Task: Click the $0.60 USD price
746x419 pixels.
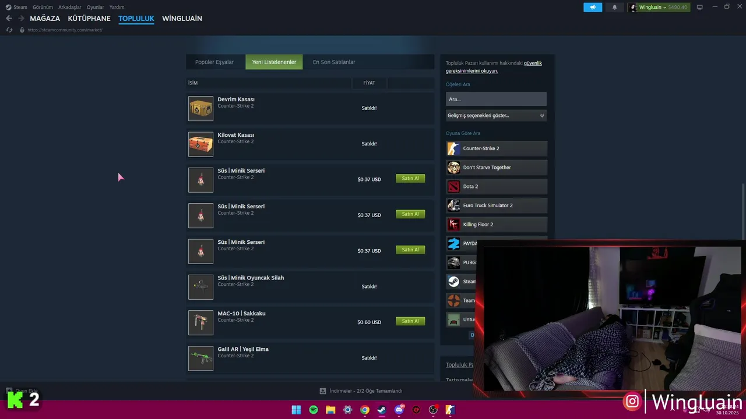Action: 369,322
